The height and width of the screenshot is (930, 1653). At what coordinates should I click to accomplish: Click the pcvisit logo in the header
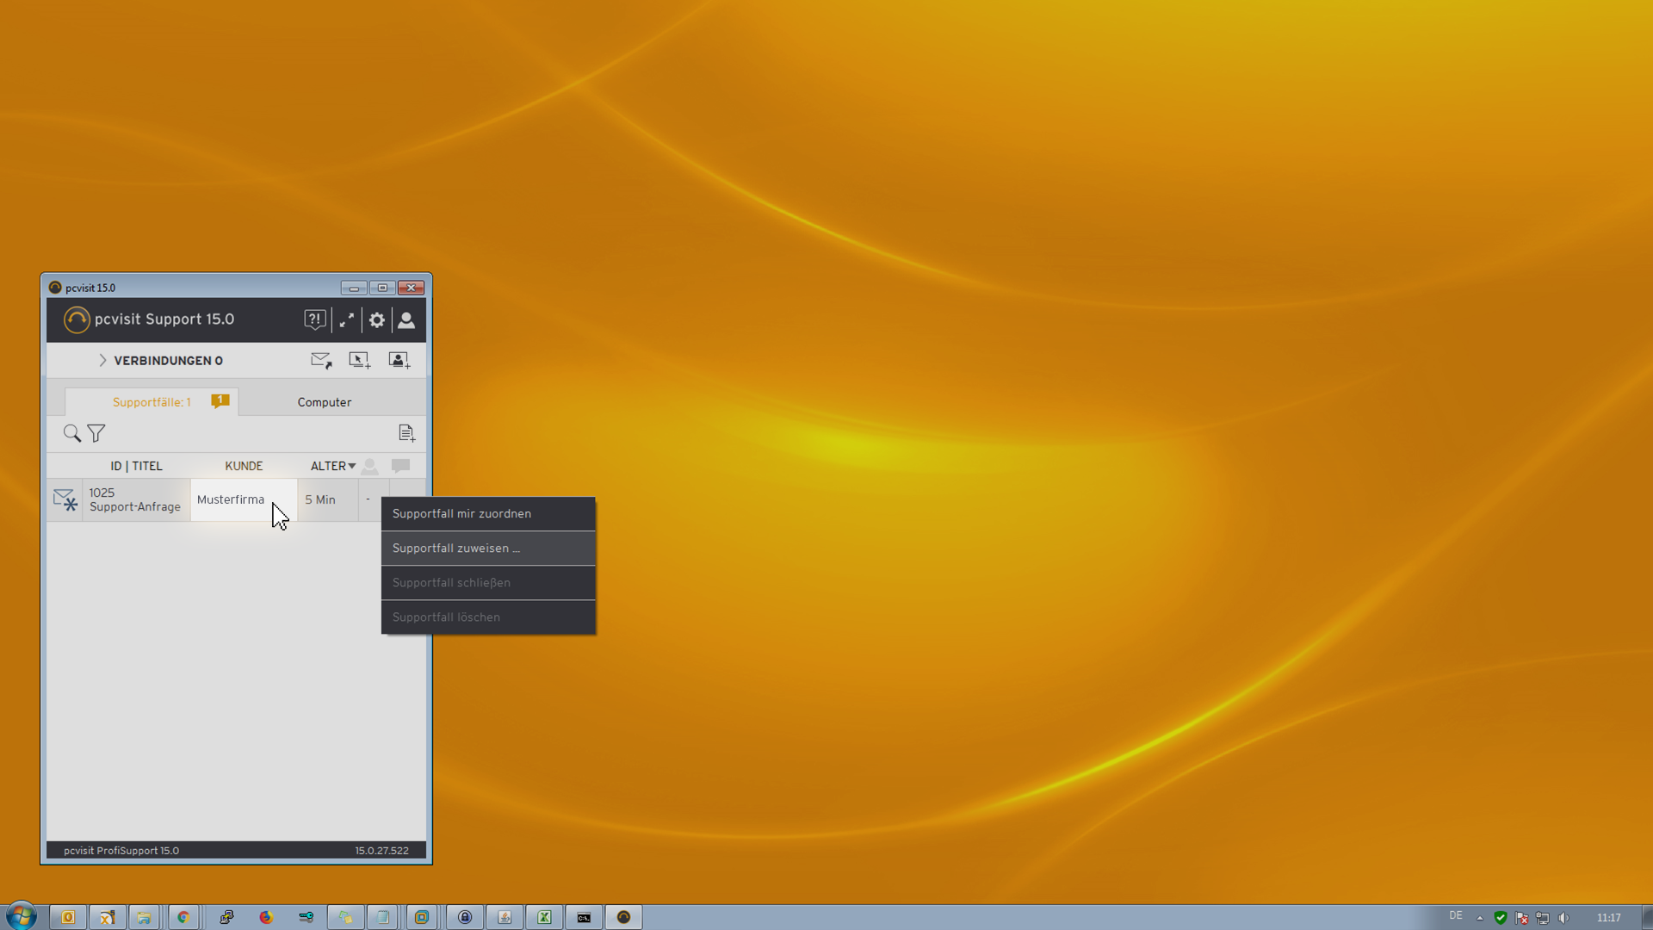coord(77,319)
